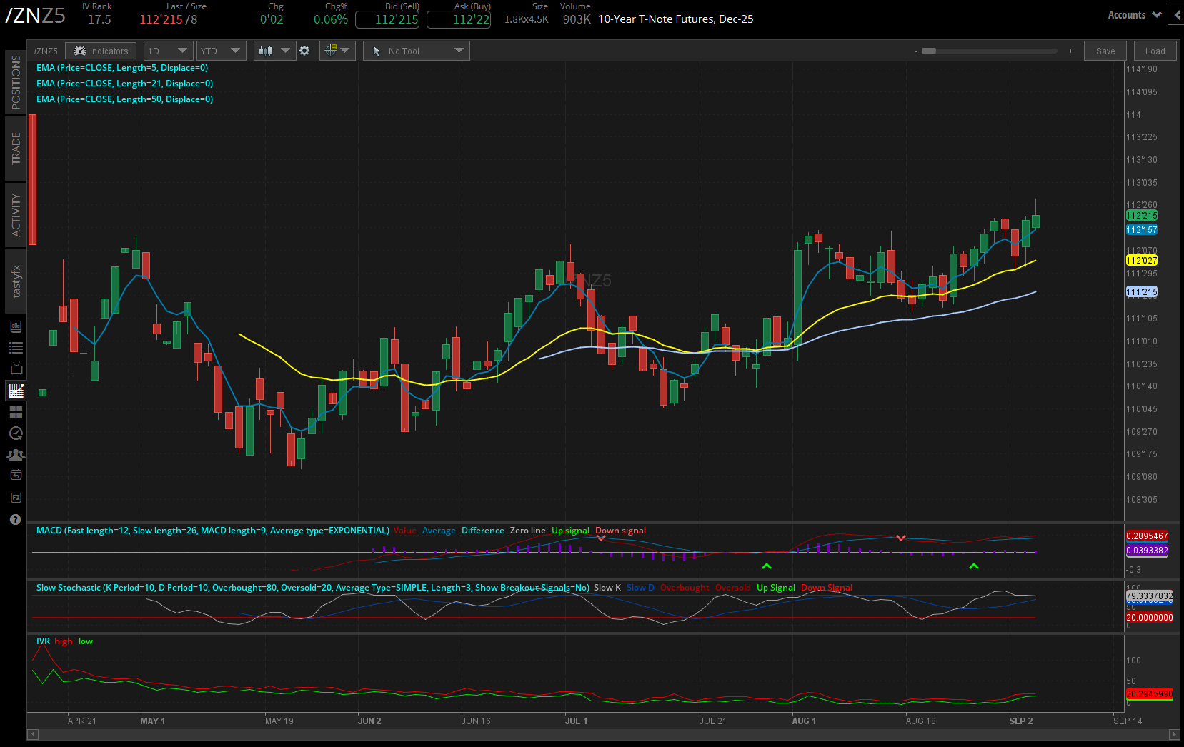The image size is (1184, 747).
Task: Click the Save chart button
Action: [1105, 50]
